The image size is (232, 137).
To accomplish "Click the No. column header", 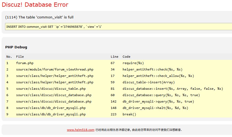I will click(9, 57).
